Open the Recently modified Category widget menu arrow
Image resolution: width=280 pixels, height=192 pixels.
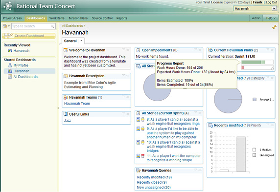268,77
